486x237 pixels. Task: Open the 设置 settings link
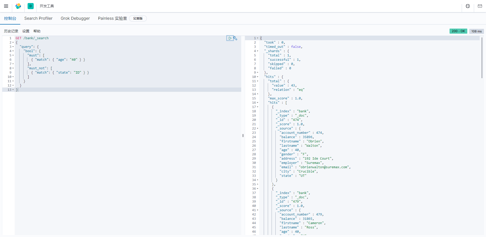(26, 31)
